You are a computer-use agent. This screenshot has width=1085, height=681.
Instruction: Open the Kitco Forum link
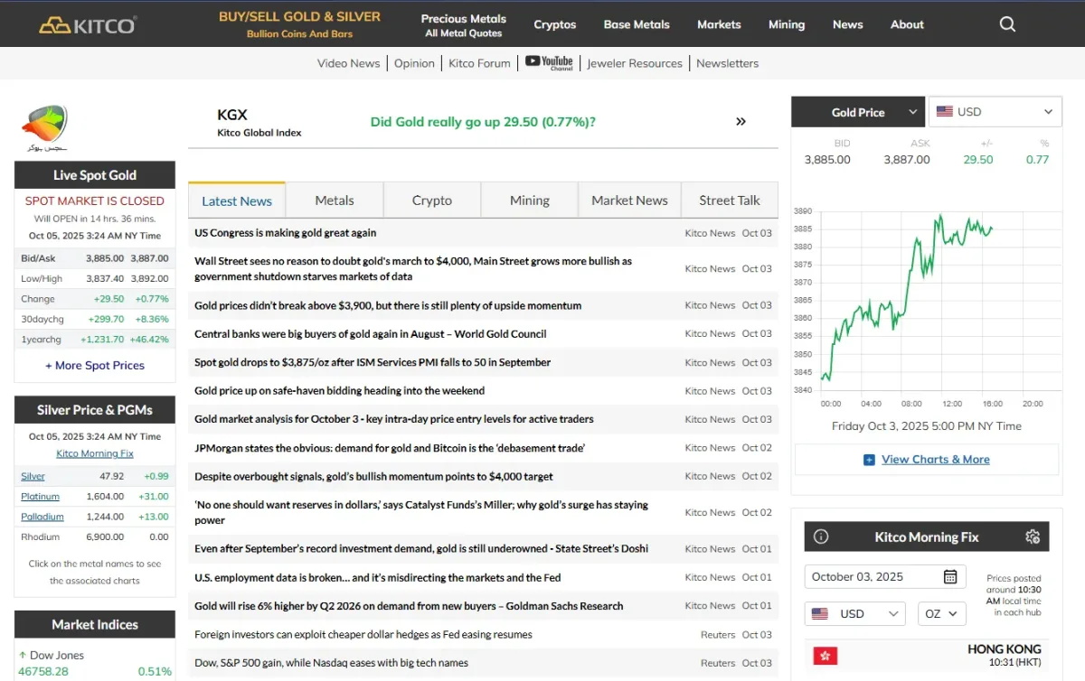(x=479, y=63)
